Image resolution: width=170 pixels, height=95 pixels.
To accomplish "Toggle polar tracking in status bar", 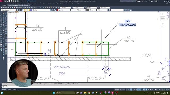I will pos(131,89).
